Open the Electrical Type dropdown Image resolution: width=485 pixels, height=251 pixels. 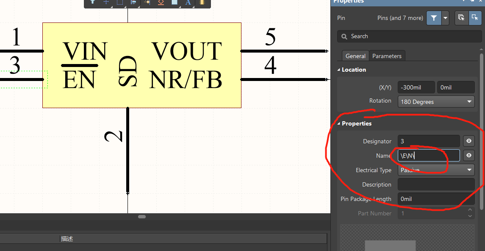(x=436, y=170)
